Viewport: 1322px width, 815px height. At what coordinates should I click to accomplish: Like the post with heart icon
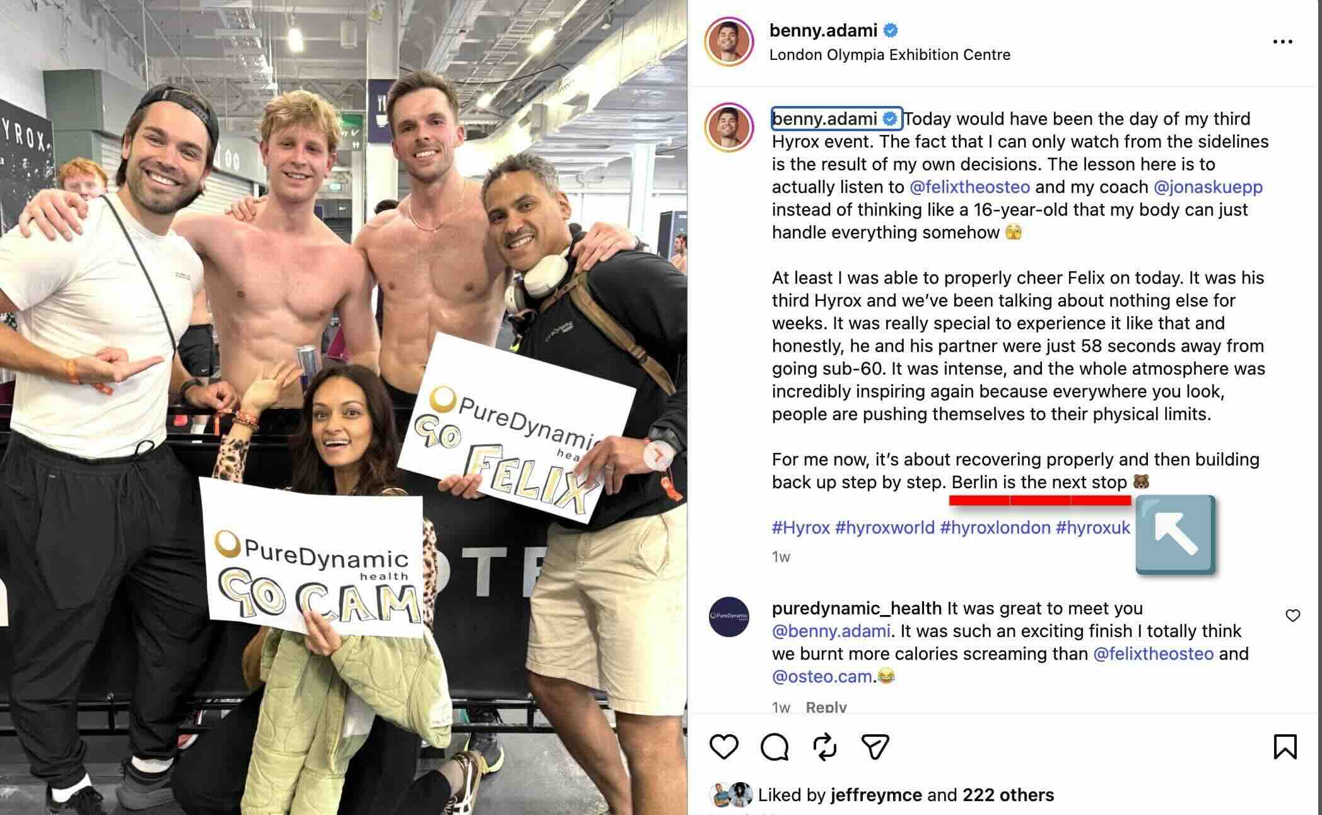pyautogui.click(x=723, y=747)
